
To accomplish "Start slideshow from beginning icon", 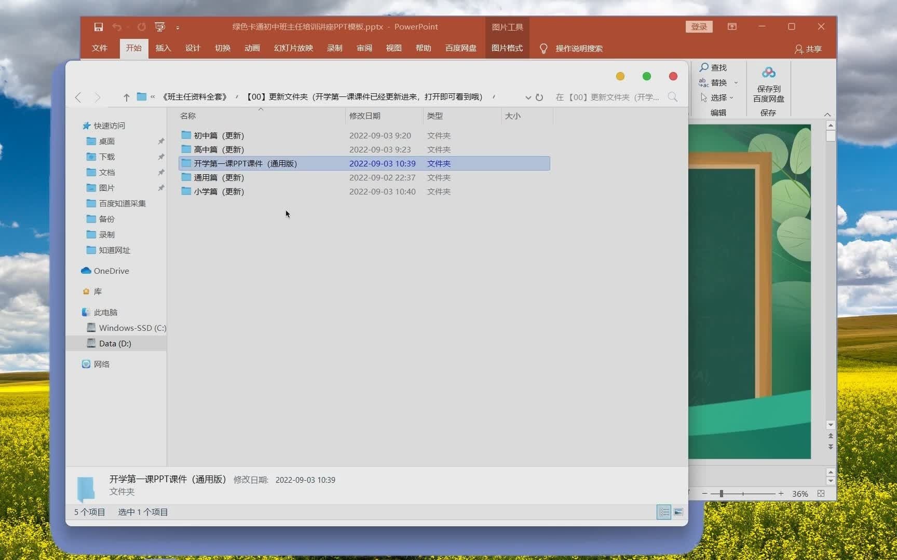I will 160,27.
